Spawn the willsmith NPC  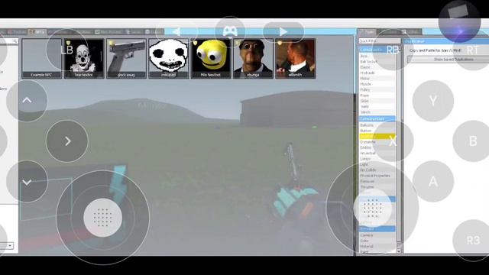tap(296, 59)
